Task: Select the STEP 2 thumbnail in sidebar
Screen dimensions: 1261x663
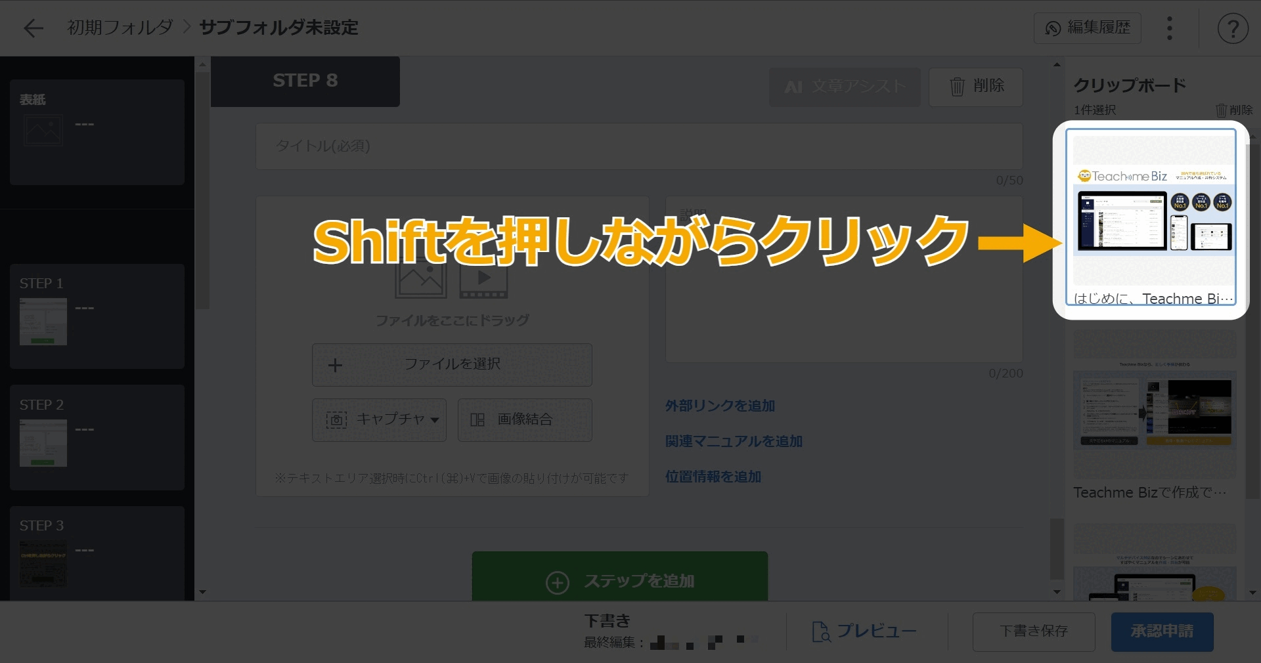Action: tap(97, 437)
